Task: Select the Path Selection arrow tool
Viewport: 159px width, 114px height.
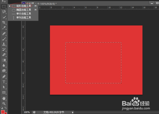Action: 4,87
